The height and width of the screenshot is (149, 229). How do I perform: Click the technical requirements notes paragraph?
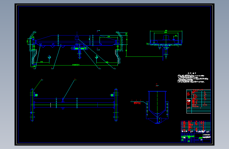[193, 78]
